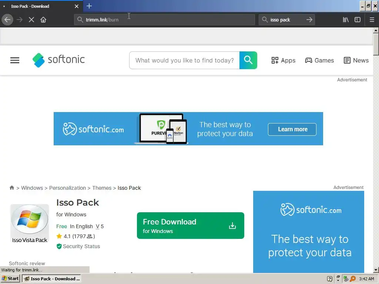Screen dimensions: 379x284
Task: Click the address bar magnifier icon
Action: coord(80,20)
